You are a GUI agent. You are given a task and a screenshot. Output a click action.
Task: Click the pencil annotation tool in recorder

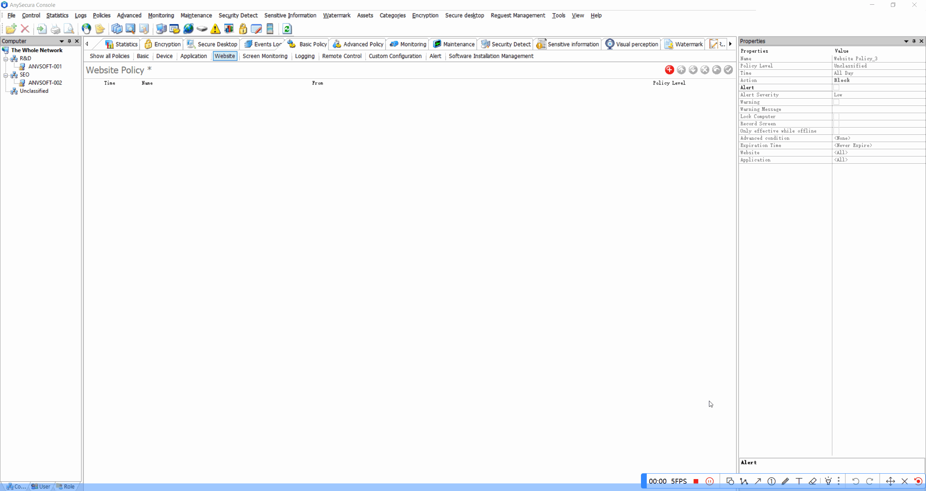coord(785,481)
